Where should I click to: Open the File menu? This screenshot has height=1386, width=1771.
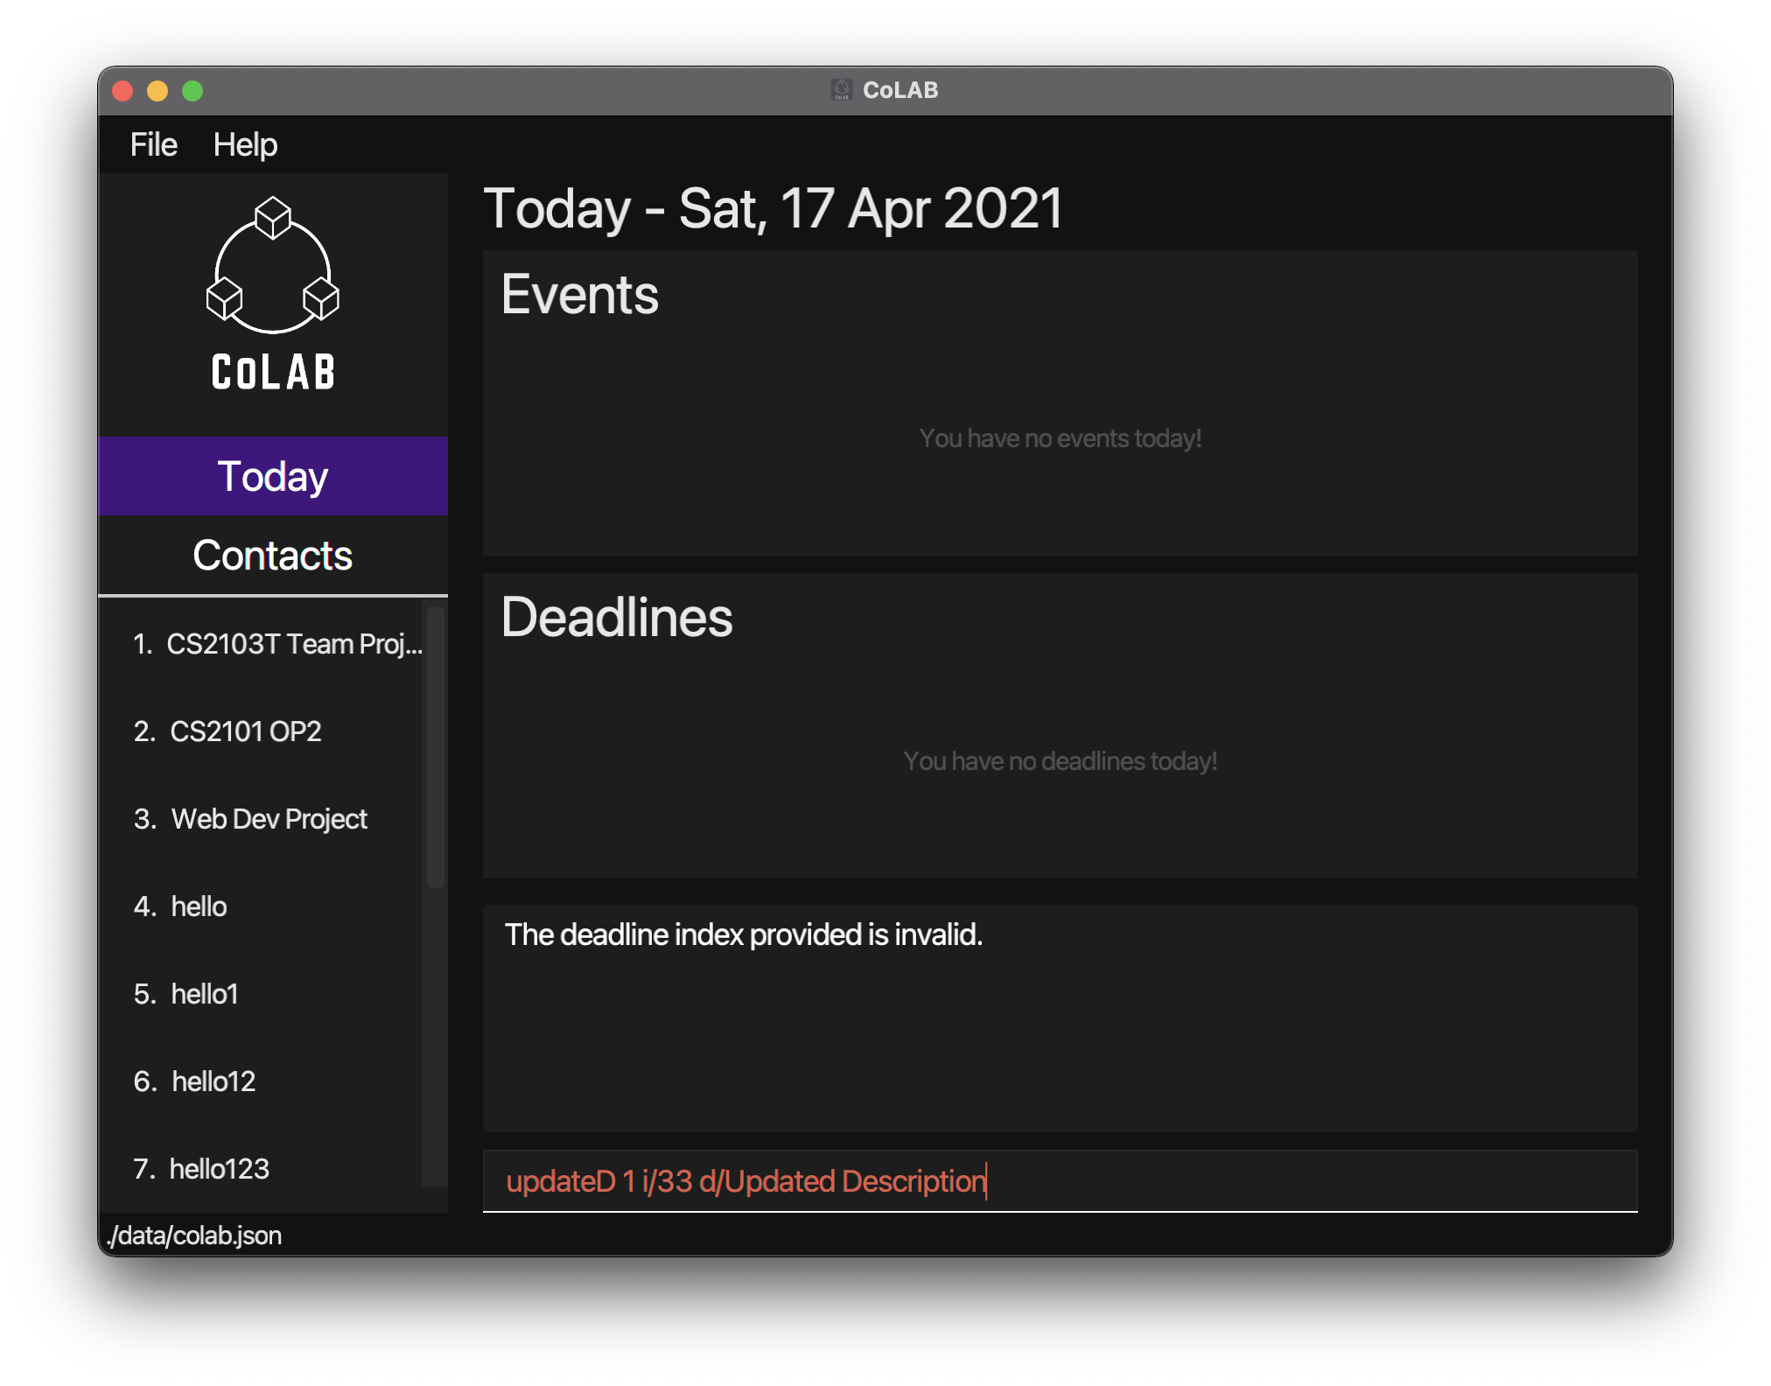[153, 144]
